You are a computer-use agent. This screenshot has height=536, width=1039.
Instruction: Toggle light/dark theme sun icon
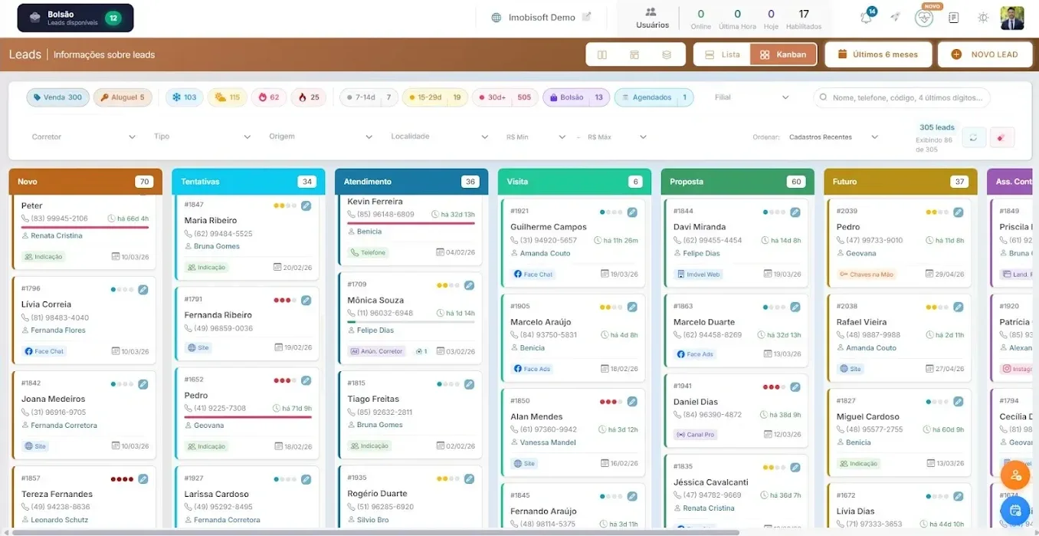[983, 17]
